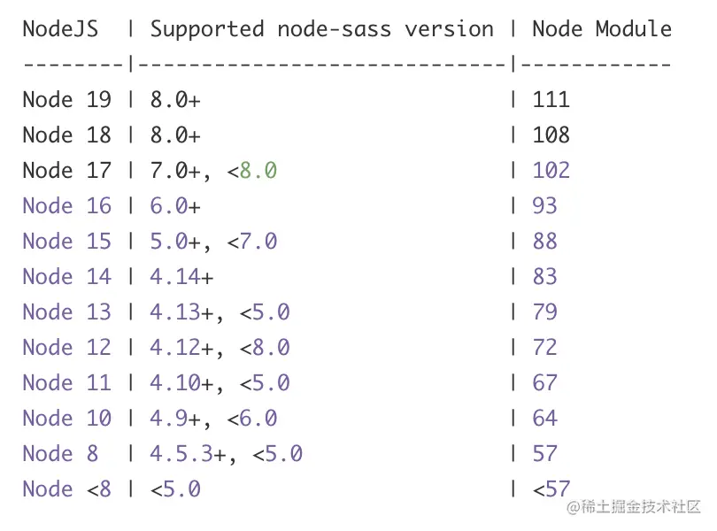Viewport: 717px width, 531px height.
Task: Click the Node 16 row label
Action: (x=66, y=206)
